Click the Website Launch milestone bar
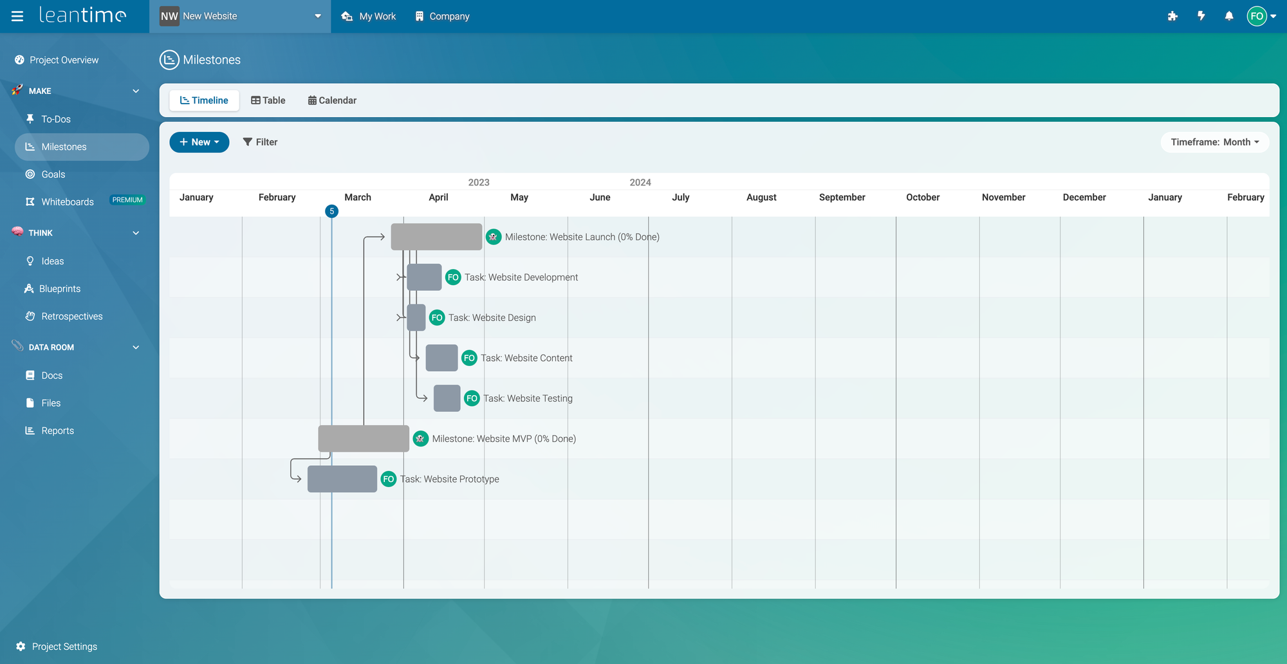 436,237
